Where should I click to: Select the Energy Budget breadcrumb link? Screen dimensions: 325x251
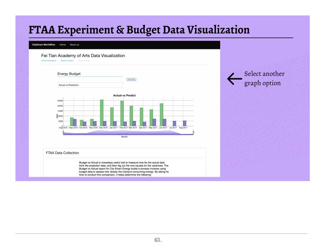pyautogui.click(x=67, y=61)
